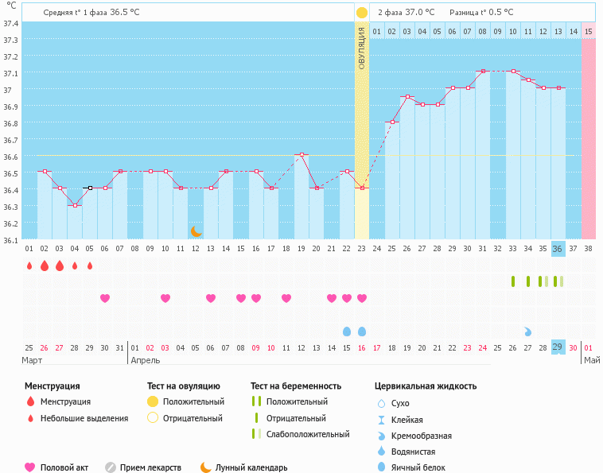This screenshot has height=473, width=603.
Task: Click the Лунный календарь moon legend icon
Action: click(206, 467)
